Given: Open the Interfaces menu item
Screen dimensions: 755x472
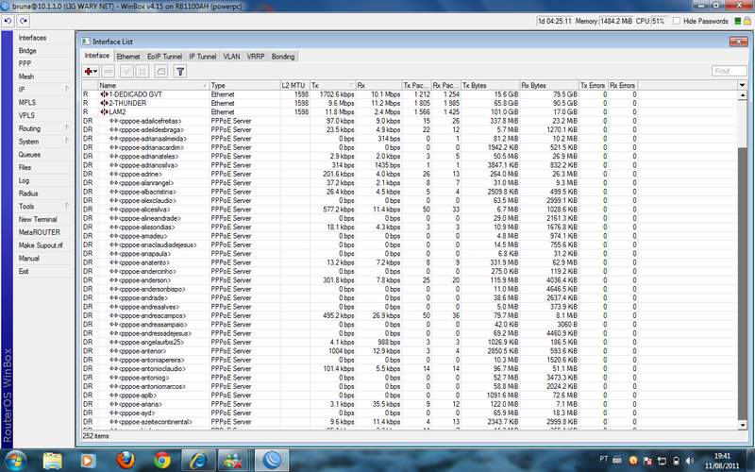Looking at the screenshot, I should pos(32,38).
